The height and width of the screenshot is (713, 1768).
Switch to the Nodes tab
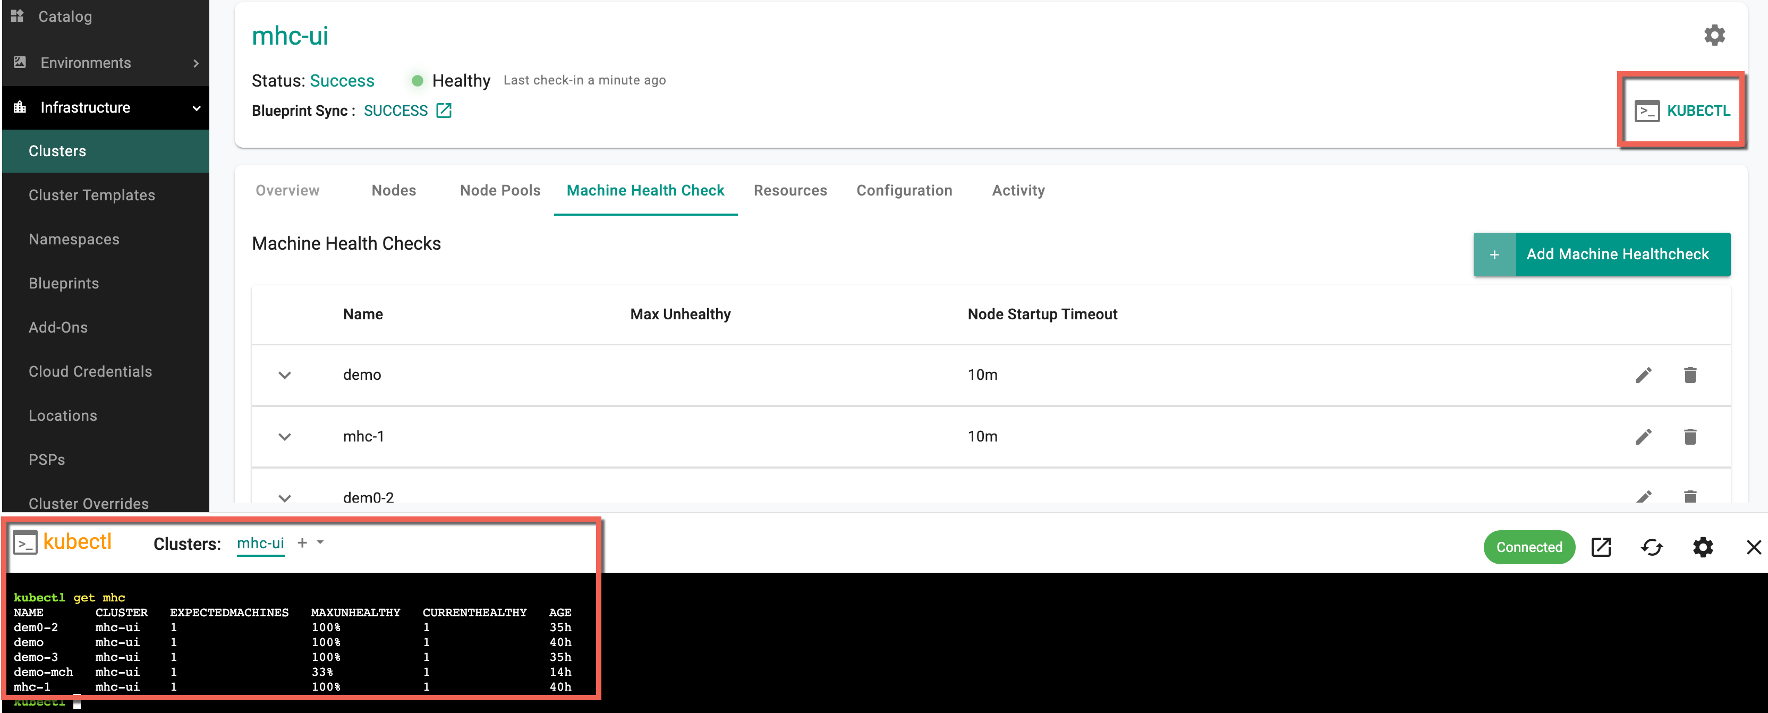click(394, 191)
